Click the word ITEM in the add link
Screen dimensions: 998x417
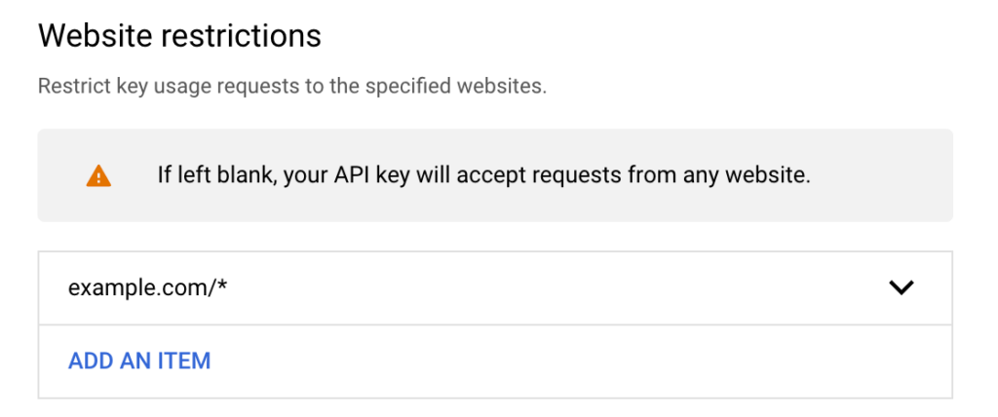[184, 360]
